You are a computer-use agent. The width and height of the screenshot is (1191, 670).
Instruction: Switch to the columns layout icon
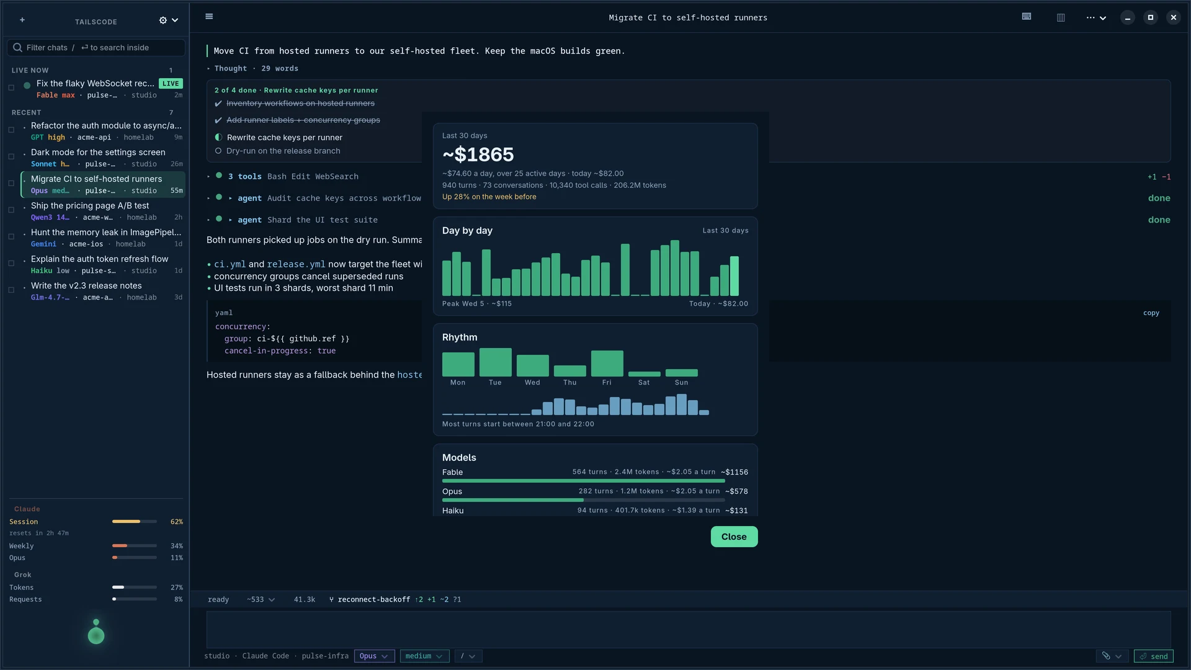[x=1061, y=17]
